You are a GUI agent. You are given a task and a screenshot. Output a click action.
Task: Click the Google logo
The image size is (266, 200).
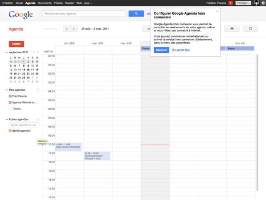coord(21,15)
